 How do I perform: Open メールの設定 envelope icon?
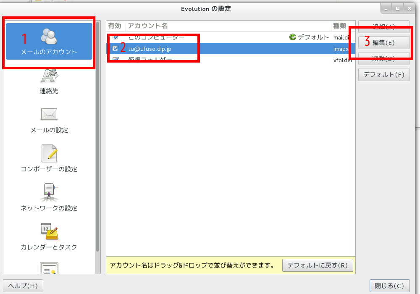click(49, 114)
